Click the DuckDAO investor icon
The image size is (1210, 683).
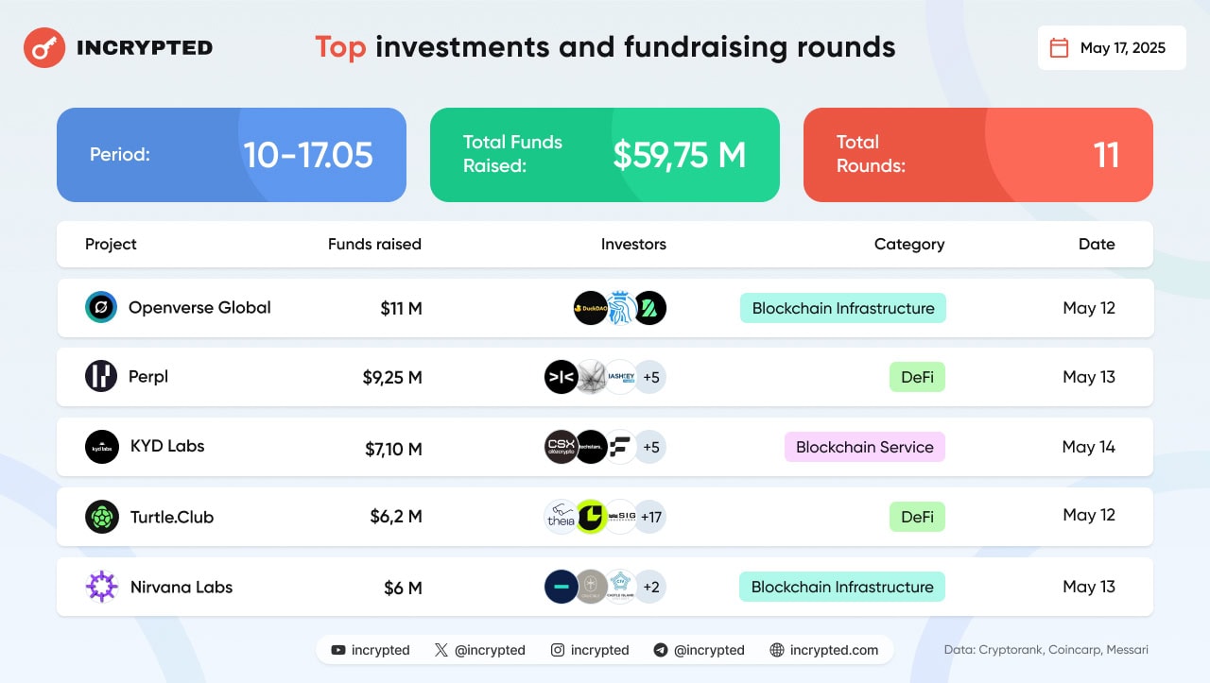point(590,308)
